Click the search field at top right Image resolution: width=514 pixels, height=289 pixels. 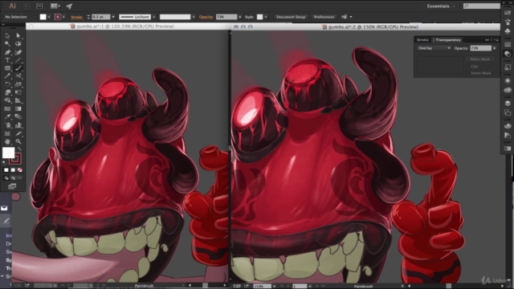pos(482,6)
